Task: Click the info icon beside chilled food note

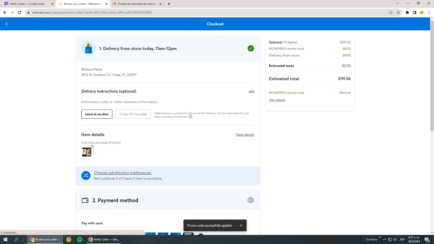Action: [190, 117]
